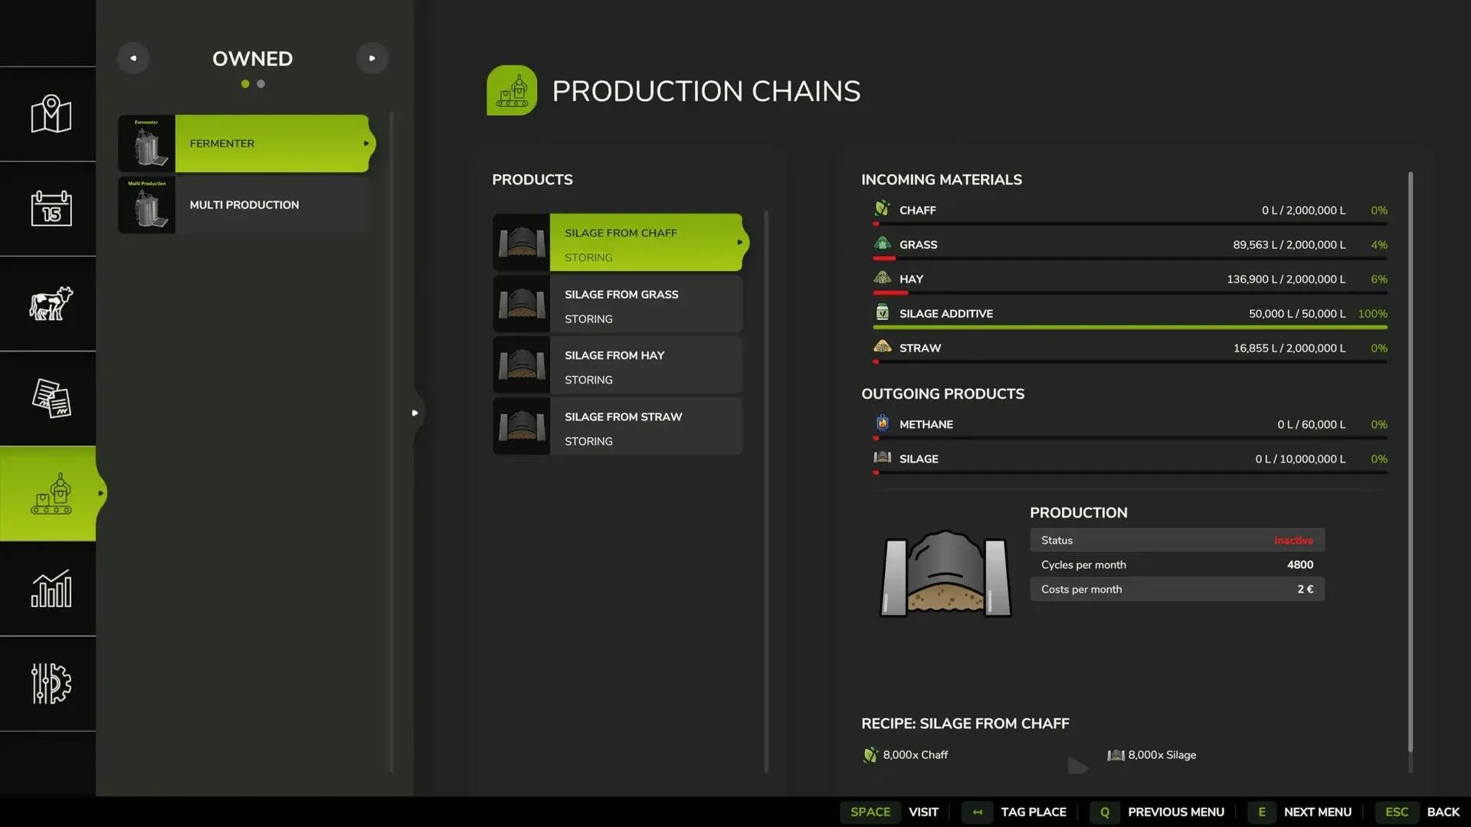Select the production chains factory sidebar icon
Image resolution: width=1471 pixels, height=827 pixels.
click(51, 493)
